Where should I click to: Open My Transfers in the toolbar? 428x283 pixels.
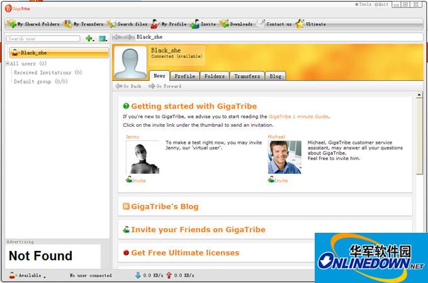[84, 24]
